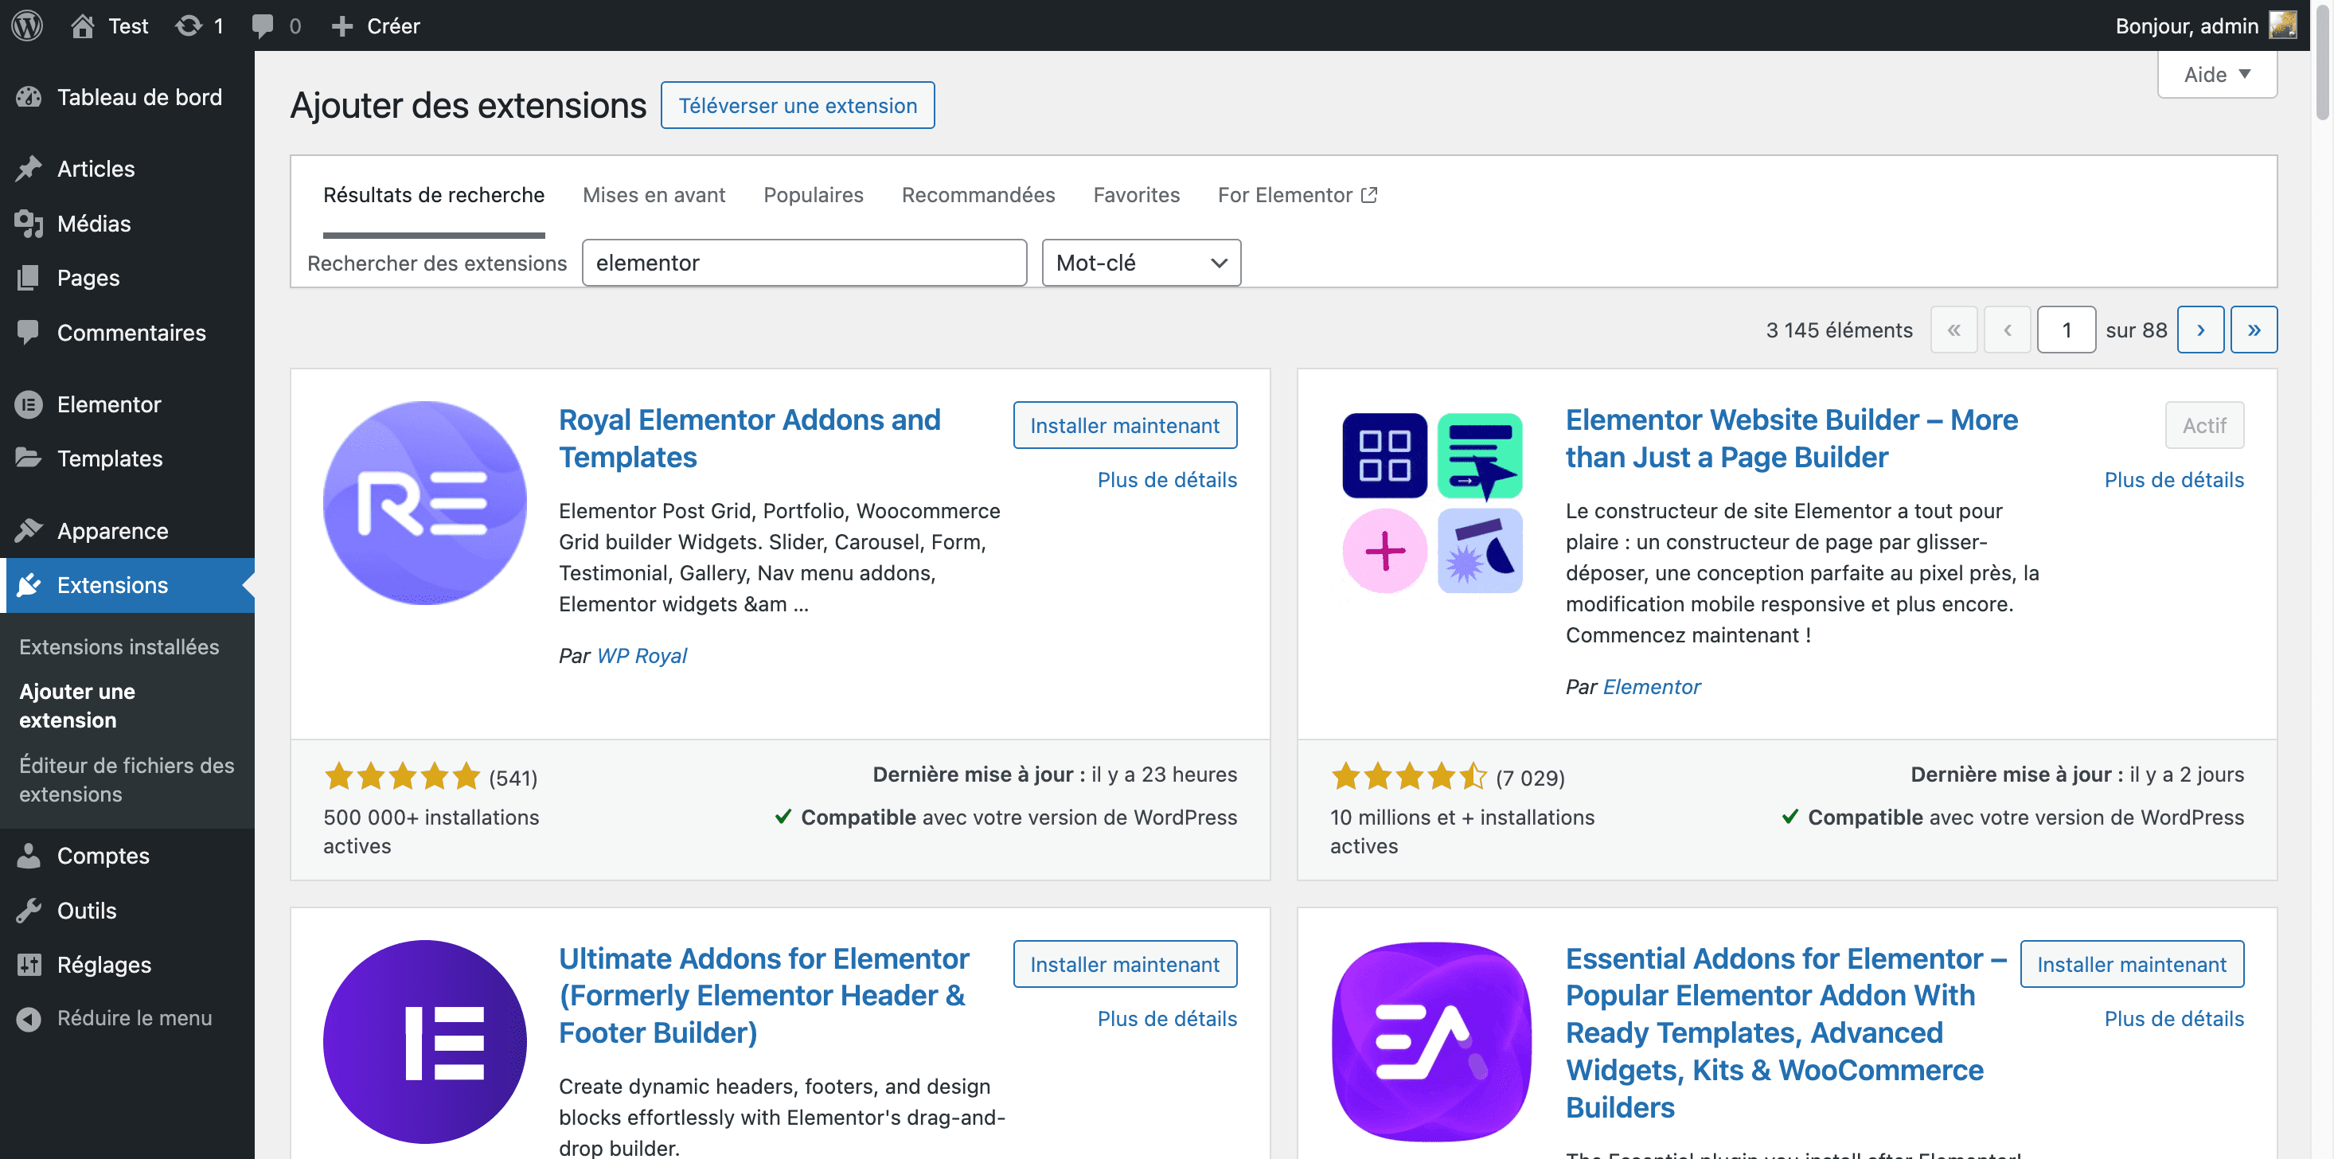Open WP Royal author link
Image resolution: width=2334 pixels, height=1159 pixels.
coord(642,655)
